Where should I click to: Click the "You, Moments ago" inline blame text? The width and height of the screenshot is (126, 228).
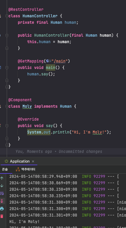click(34, 151)
